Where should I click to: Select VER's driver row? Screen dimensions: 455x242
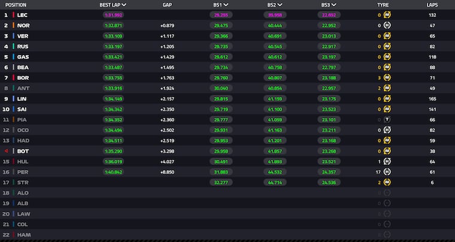click(x=23, y=36)
